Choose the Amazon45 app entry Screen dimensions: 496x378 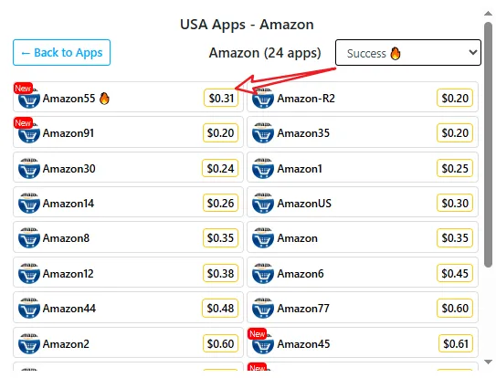tap(363, 343)
